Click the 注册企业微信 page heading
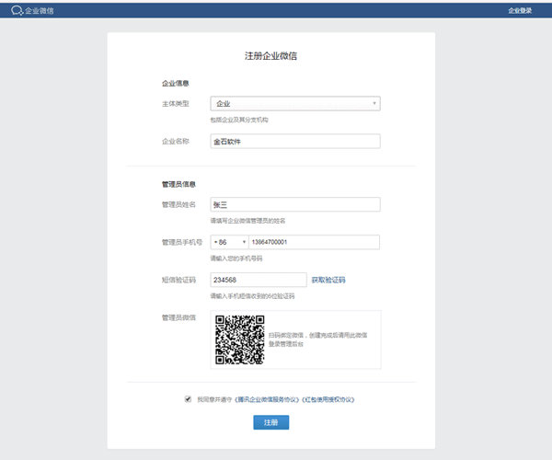This screenshot has width=552, height=460. (x=270, y=56)
